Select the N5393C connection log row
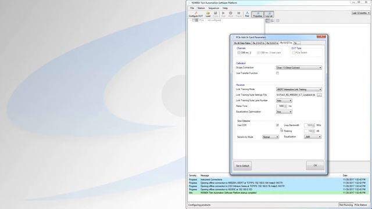The height and width of the screenshot is (209, 372). pyautogui.click(x=279, y=190)
